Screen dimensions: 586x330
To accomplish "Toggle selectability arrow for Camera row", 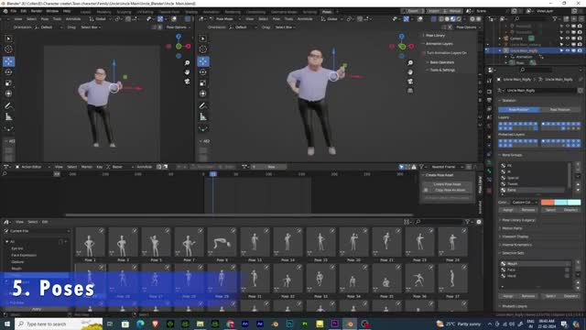I will point(561,38).
